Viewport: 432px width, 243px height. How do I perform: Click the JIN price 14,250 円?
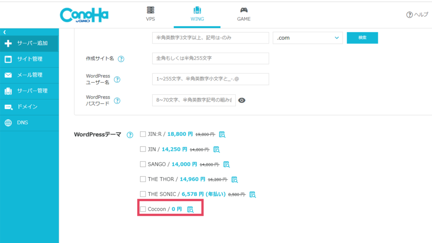[x=174, y=149]
